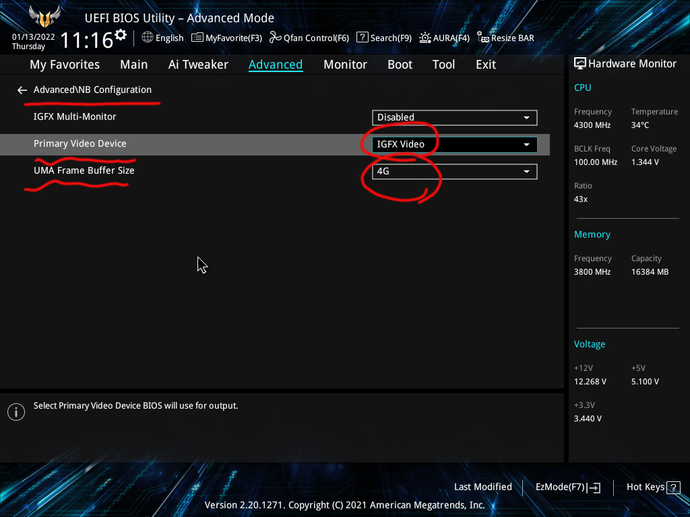Click the Advanced\NB Configuration breadcrumb

(92, 90)
